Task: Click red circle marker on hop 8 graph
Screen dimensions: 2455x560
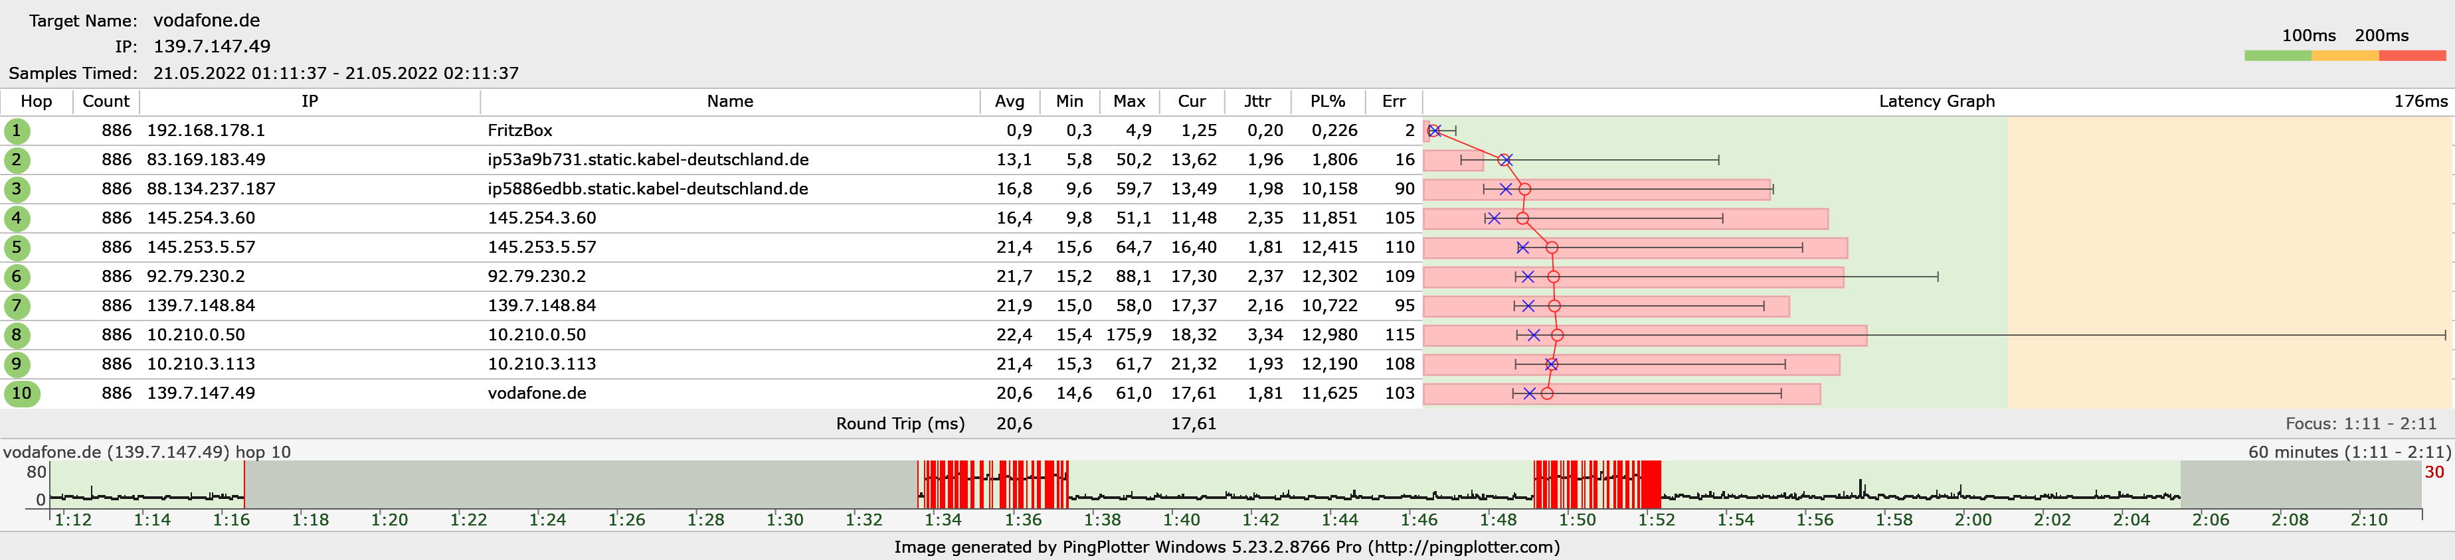Action: tap(1556, 335)
